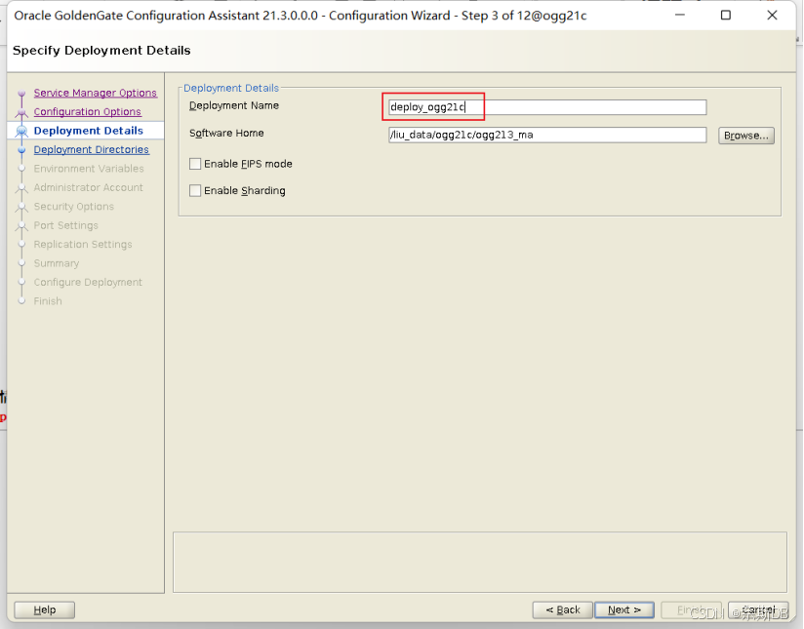Maximize the Configuration Wizard window
This screenshot has height=629, width=804.
point(726,16)
